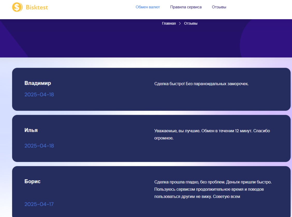Open the Правила сервиса menu item
The image size is (292, 217).
(186, 7)
